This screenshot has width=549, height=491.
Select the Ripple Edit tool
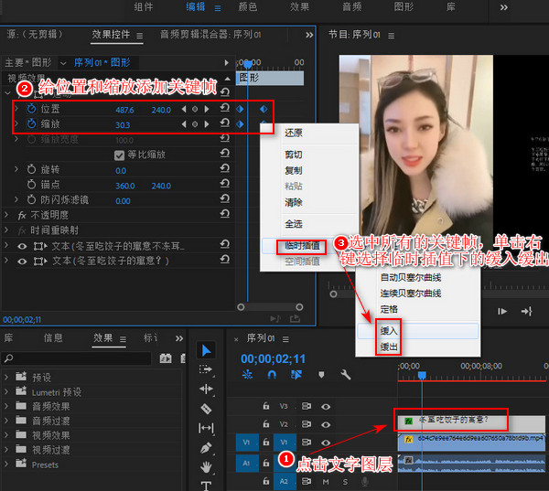tap(206, 389)
